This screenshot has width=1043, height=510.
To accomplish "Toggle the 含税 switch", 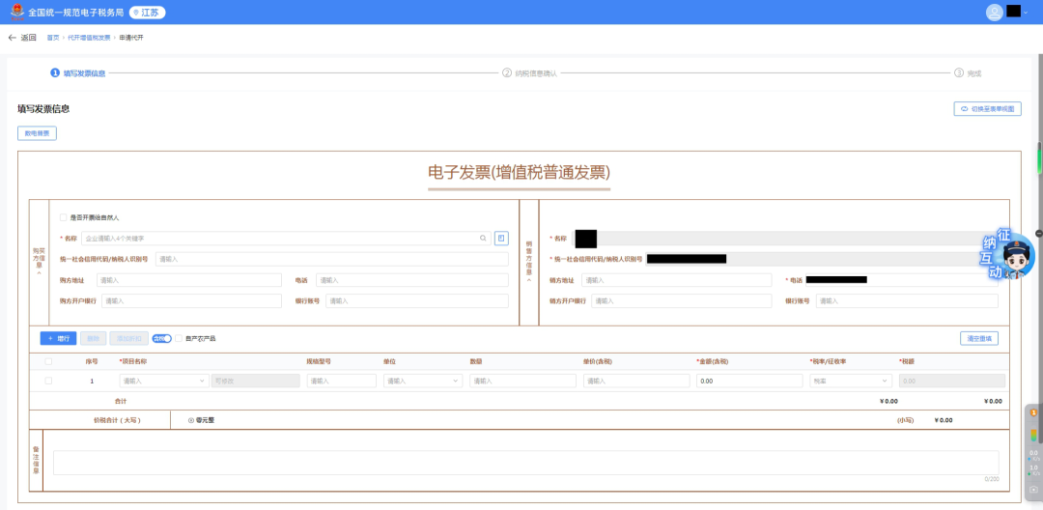I will click(x=161, y=338).
